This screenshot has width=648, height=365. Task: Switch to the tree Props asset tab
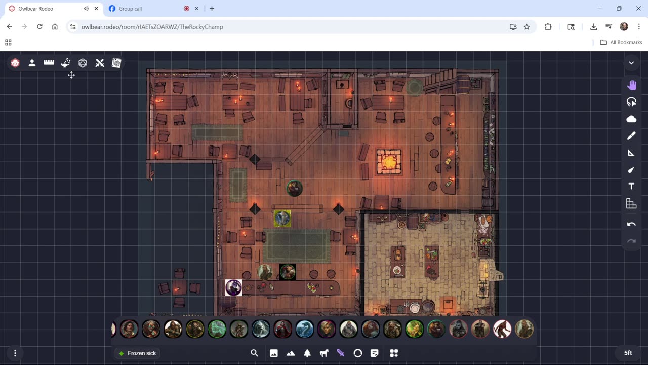click(x=307, y=353)
